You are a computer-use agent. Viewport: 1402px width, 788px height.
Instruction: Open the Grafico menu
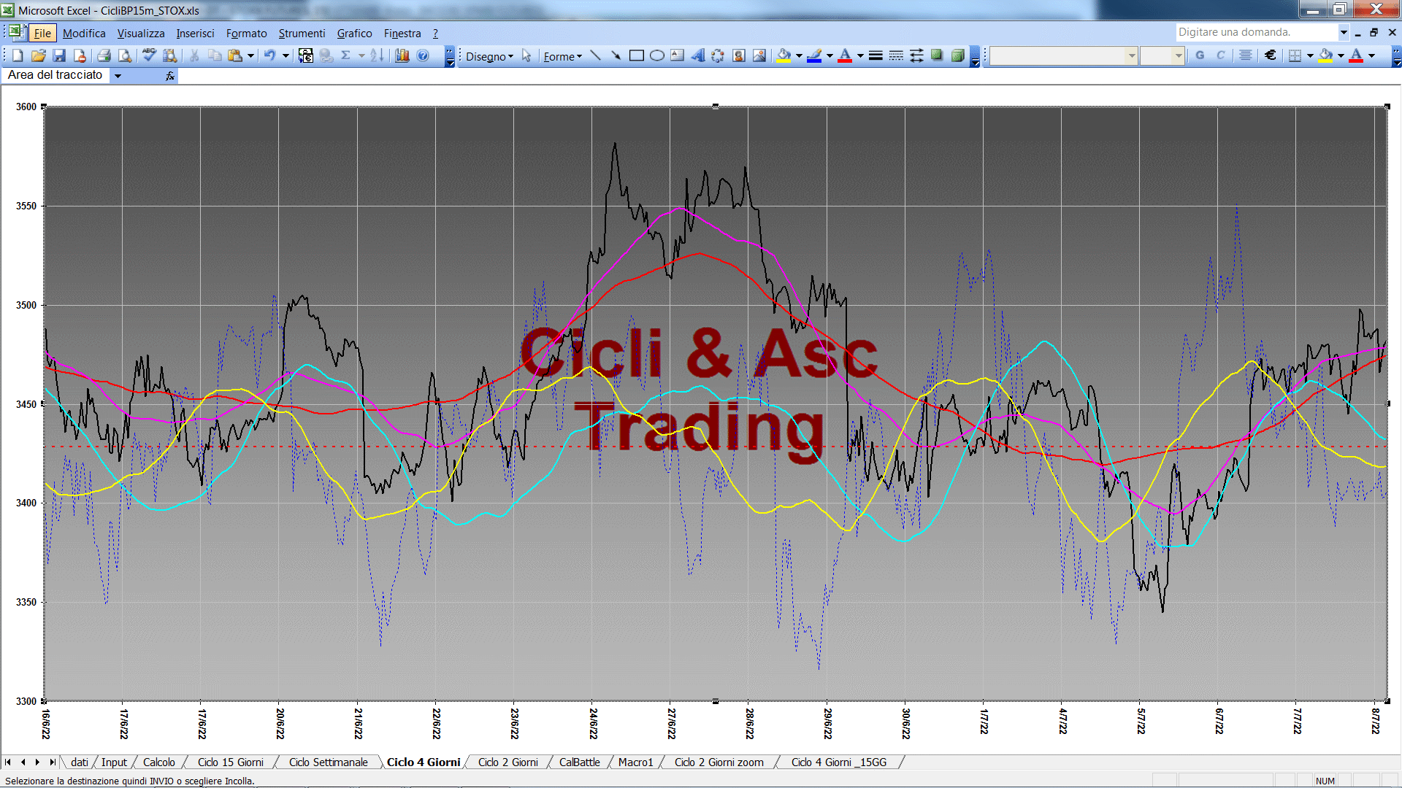click(354, 33)
